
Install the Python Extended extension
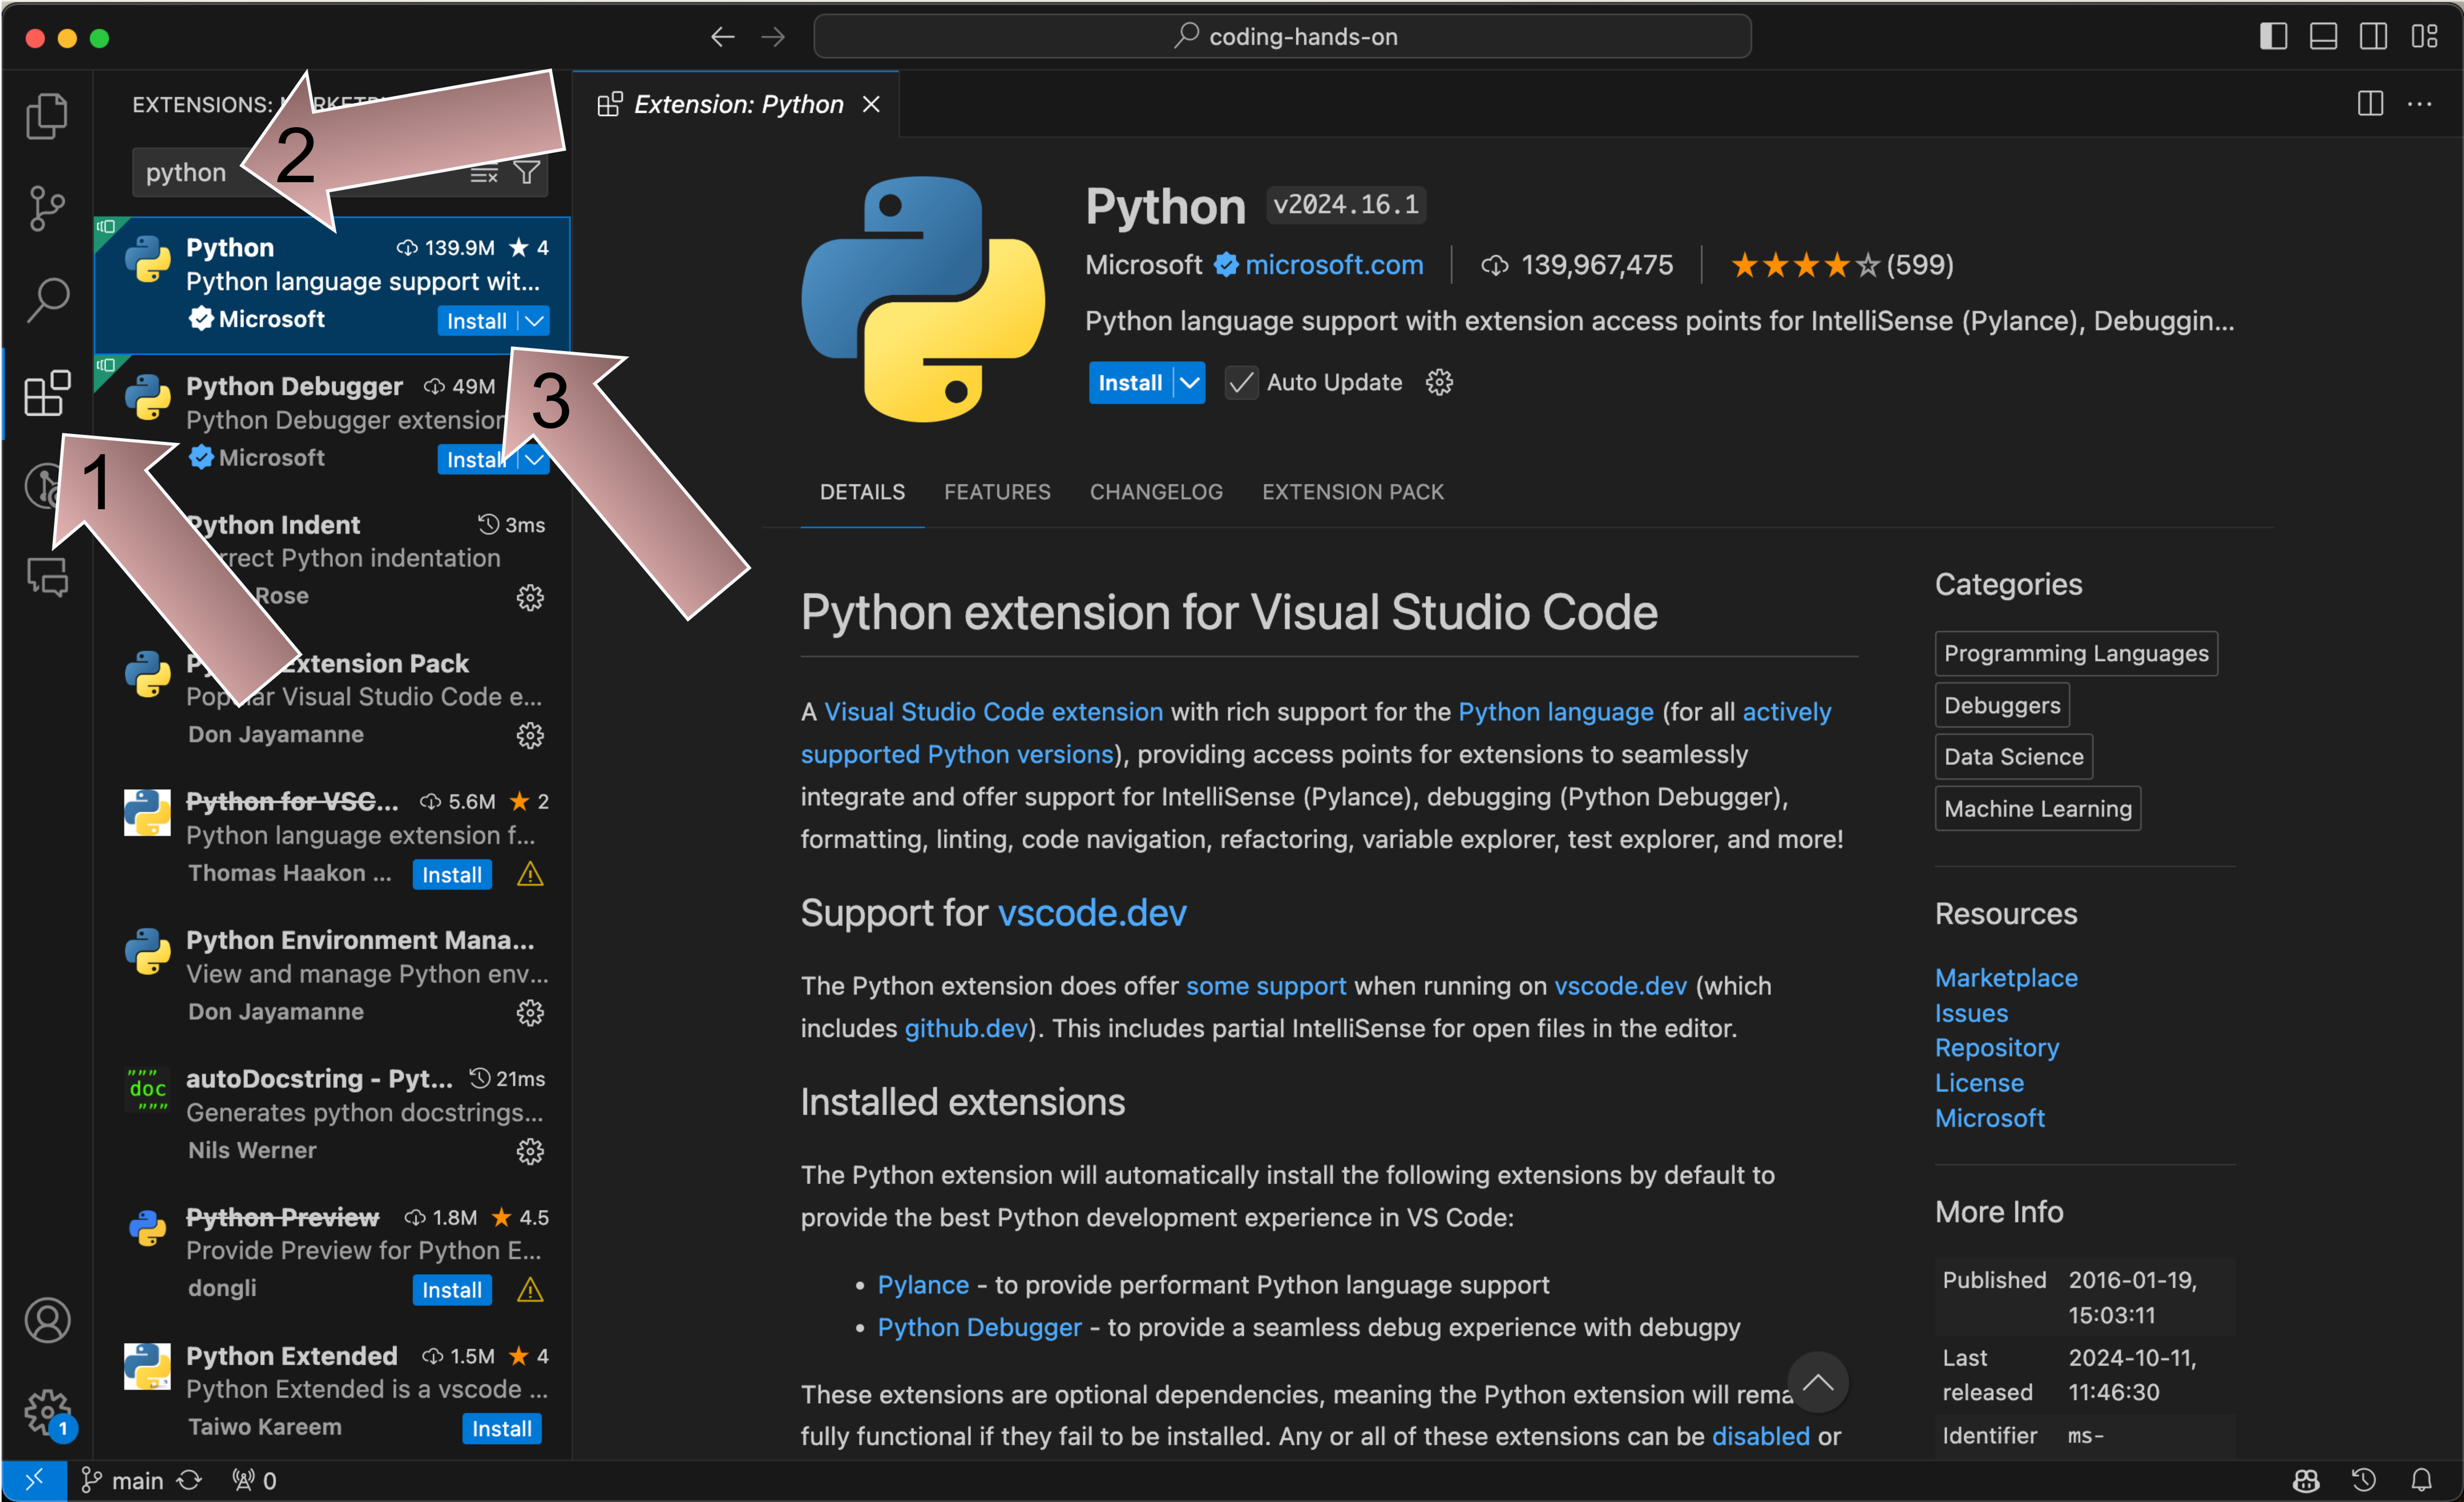[x=501, y=1428]
